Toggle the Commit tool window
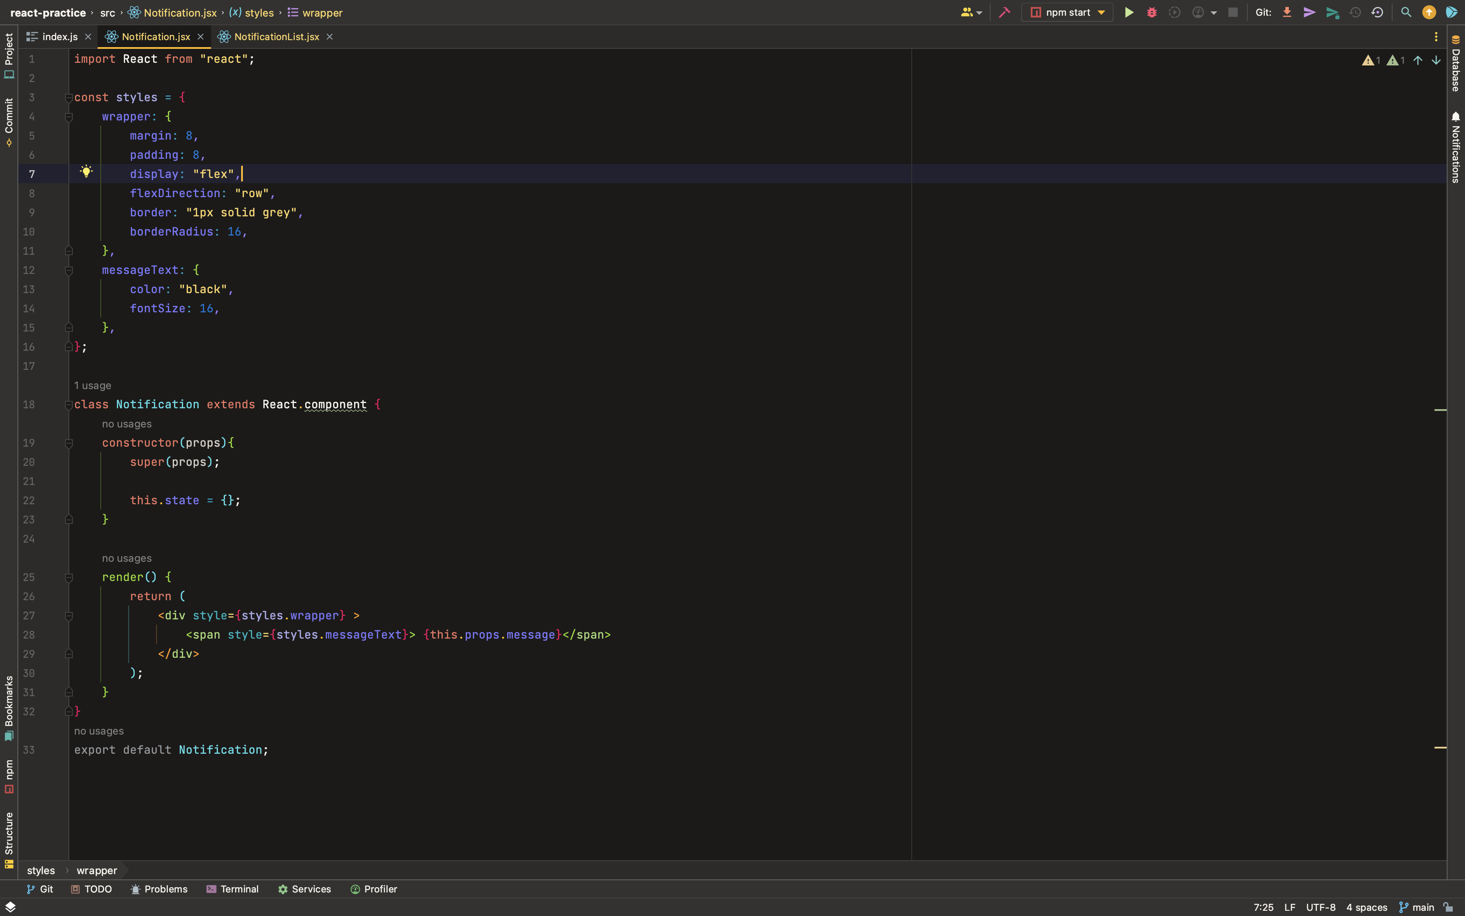 tap(9, 123)
